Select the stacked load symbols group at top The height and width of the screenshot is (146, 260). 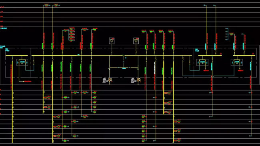72,34
